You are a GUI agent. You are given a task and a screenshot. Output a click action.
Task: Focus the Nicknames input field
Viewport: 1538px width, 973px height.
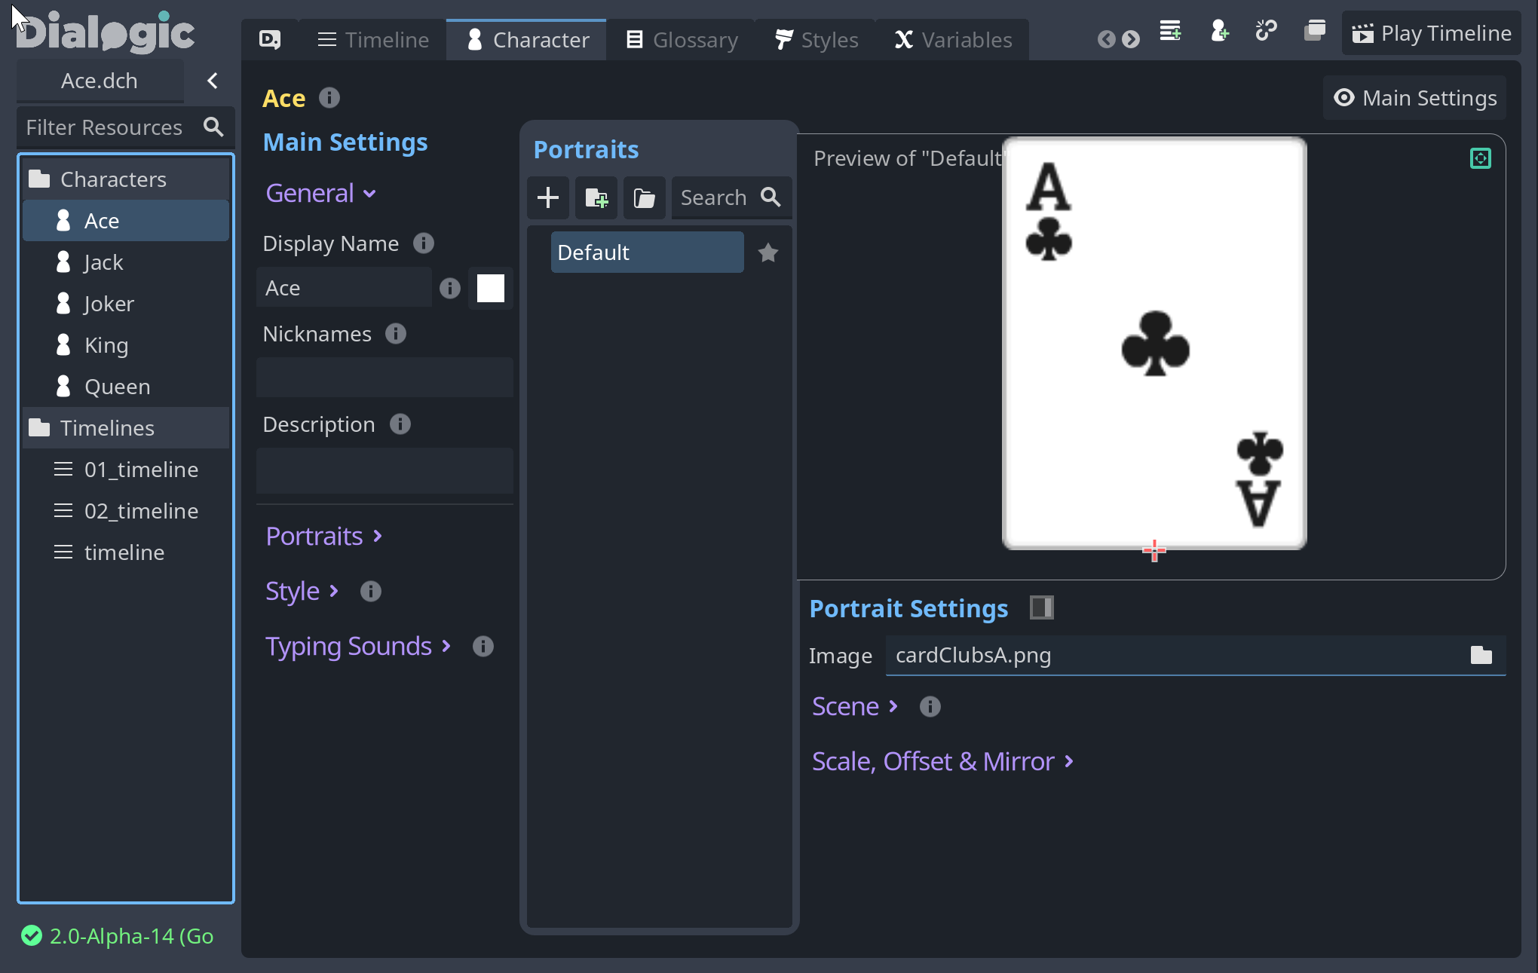coord(384,378)
